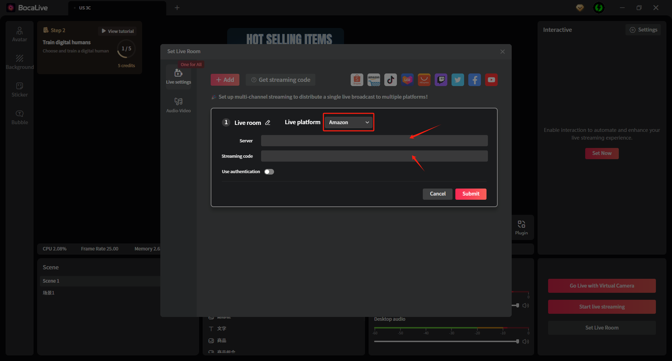The width and height of the screenshot is (672, 361).
Task: Click the Streaming code input field
Action: (374, 156)
